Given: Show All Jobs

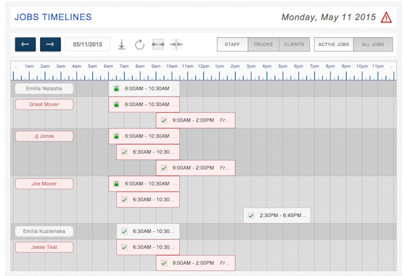Looking at the screenshot, I should click(x=373, y=44).
